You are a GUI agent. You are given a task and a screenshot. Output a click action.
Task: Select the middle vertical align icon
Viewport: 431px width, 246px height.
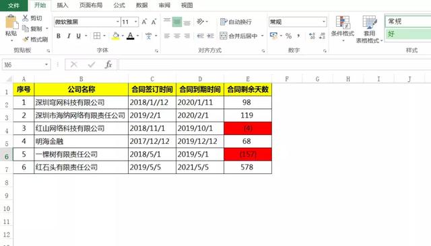tap(177, 22)
